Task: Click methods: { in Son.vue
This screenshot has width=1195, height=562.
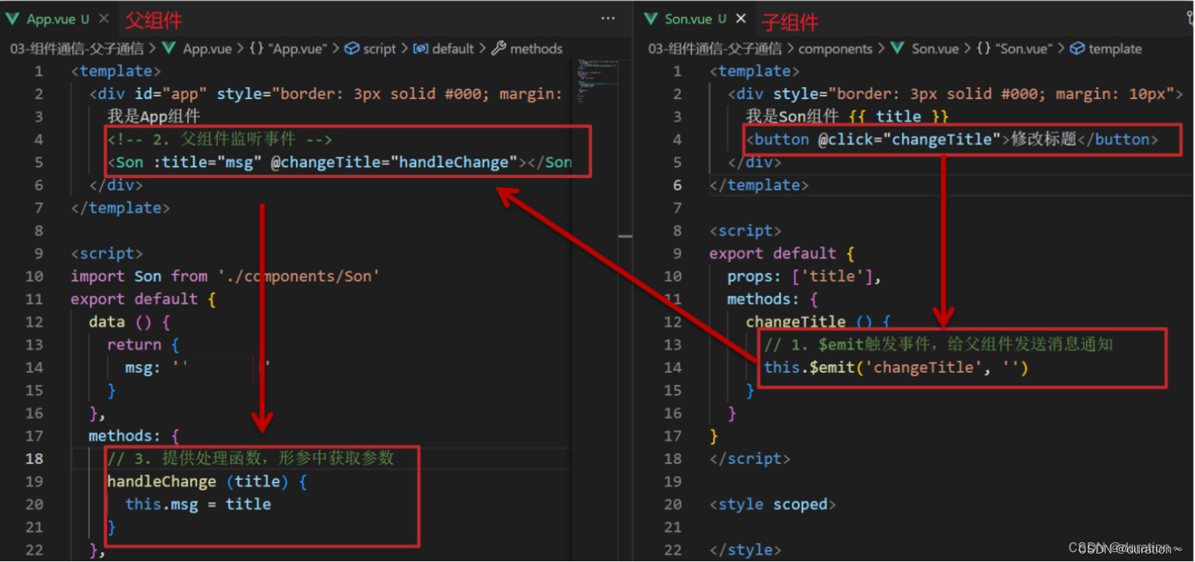Action: point(772,299)
